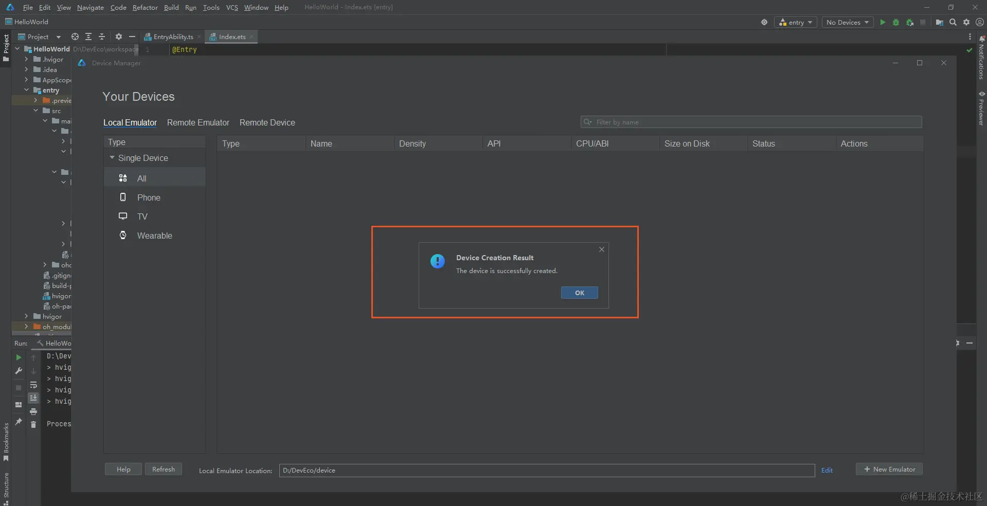Open the Previewer side panel
987x506 pixels.
[x=981, y=109]
